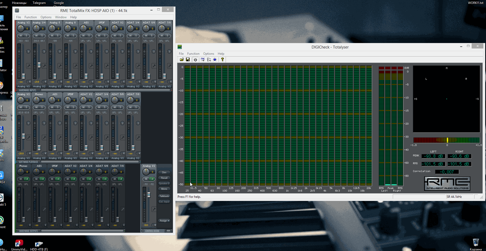Expand the arrow on input Analog 5 strip
The width and height of the screenshot is (486, 251).
pos(61,82)
